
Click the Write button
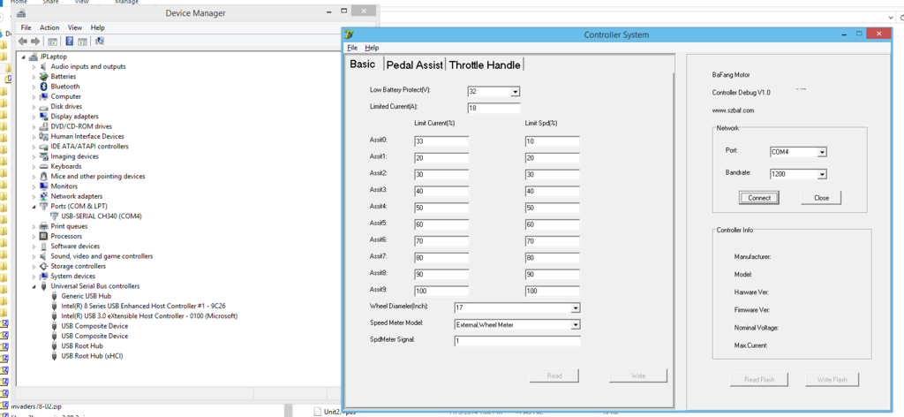637,375
